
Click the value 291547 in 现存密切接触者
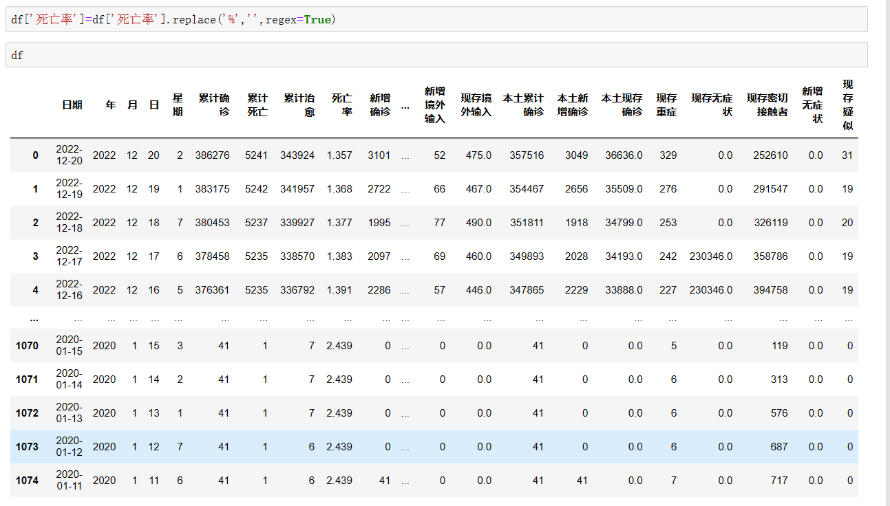tap(770, 189)
